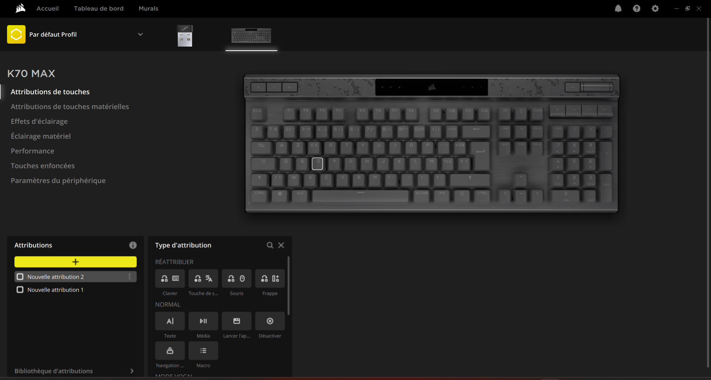The image size is (711, 380).
Task: Tick the Nouvelle attribution 2 checkbox
Action: (20, 276)
